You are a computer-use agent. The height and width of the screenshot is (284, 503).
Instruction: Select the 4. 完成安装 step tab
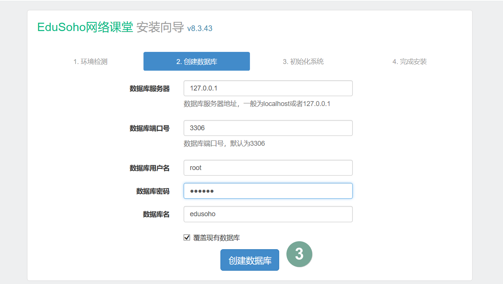[x=409, y=61]
